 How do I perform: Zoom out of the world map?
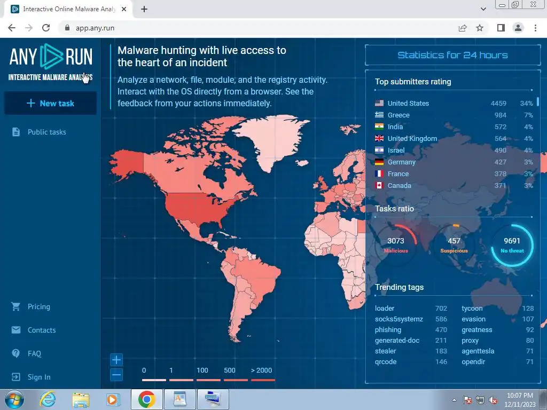click(116, 375)
